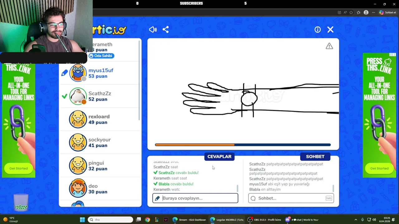Click 'abi eşit yap şu yuvarlağı' chat message
The height and width of the screenshot is (224, 399).
279,184
